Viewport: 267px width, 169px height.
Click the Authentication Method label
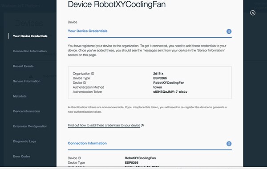89,87
